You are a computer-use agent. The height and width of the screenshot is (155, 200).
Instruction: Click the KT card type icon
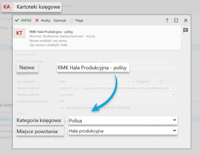(x=19, y=33)
